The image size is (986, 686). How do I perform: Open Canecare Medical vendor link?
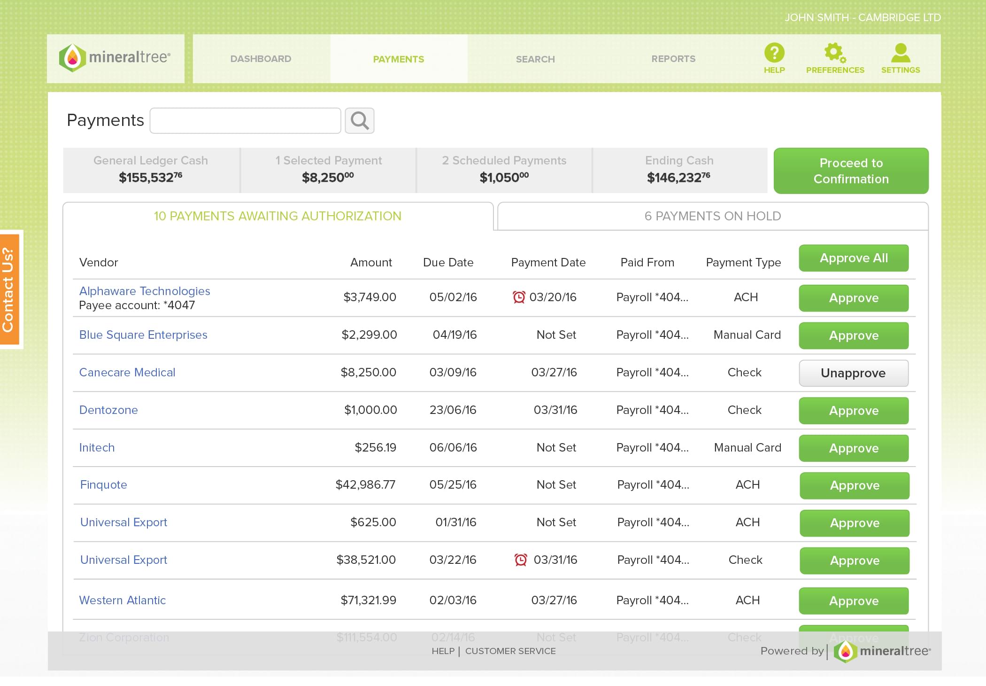[x=127, y=372]
